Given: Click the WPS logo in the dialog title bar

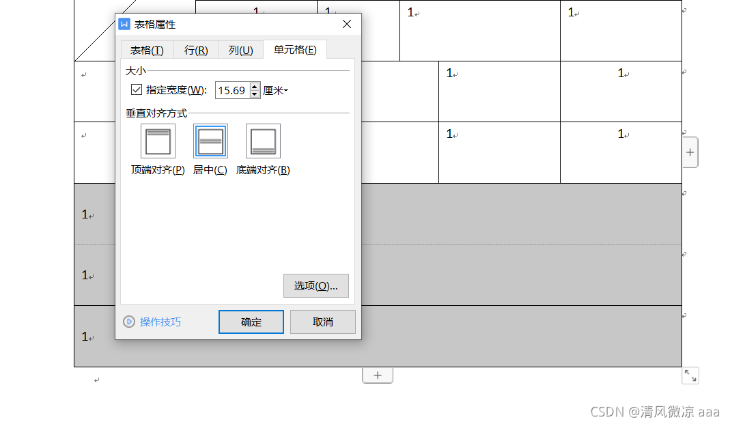Looking at the screenshot, I should 124,23.
